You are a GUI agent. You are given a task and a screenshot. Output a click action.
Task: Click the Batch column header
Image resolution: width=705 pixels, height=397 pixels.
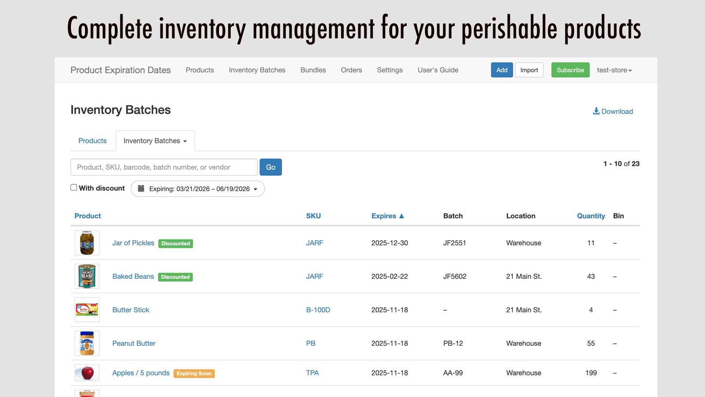pyautogui.click(x=453, y=216)
